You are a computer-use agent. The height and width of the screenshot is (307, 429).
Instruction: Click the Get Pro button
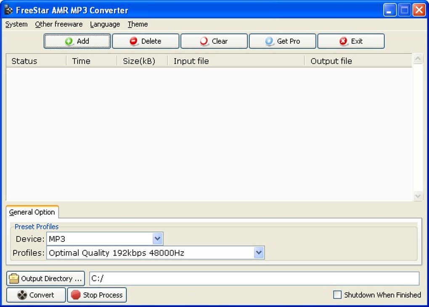click(282, 41)
